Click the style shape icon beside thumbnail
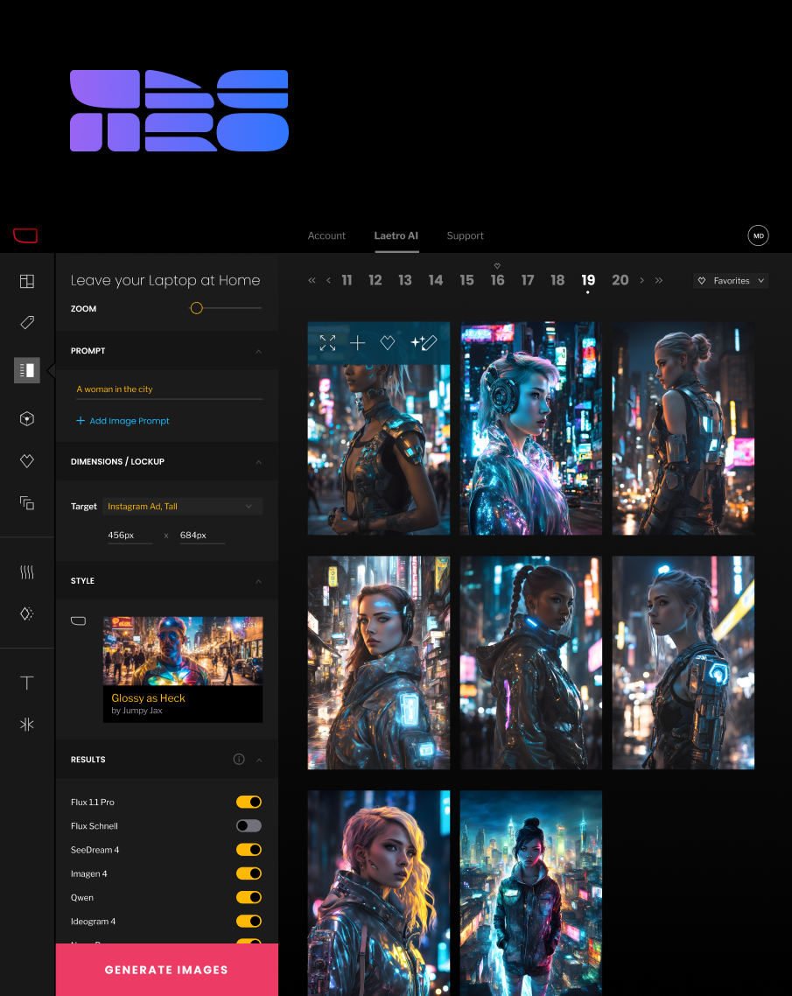792x996 pixels. click(x=78, y=621)
